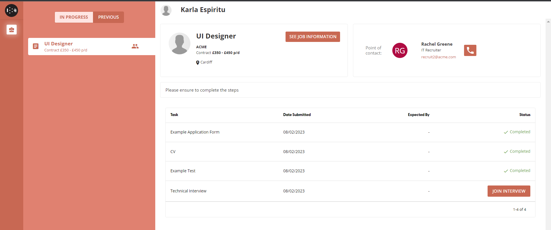Click the Cardiff location pin icon
Image resolution: width=551 pixels, height=230 pixels.
(197, 63)
